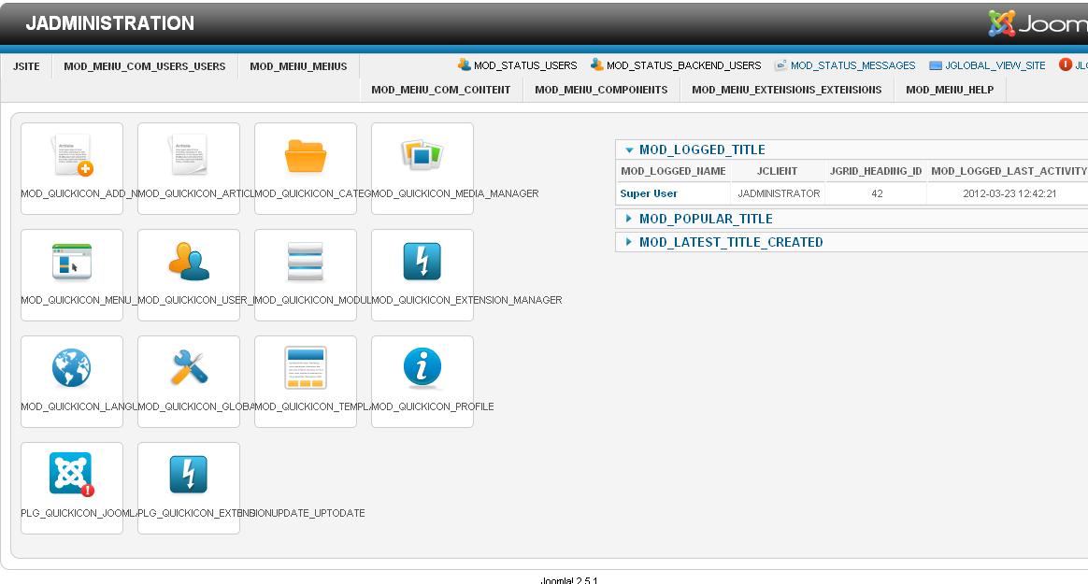1088x584 pixels.
Task: Open the orange folder category manager icon
Action: point(306,155)
